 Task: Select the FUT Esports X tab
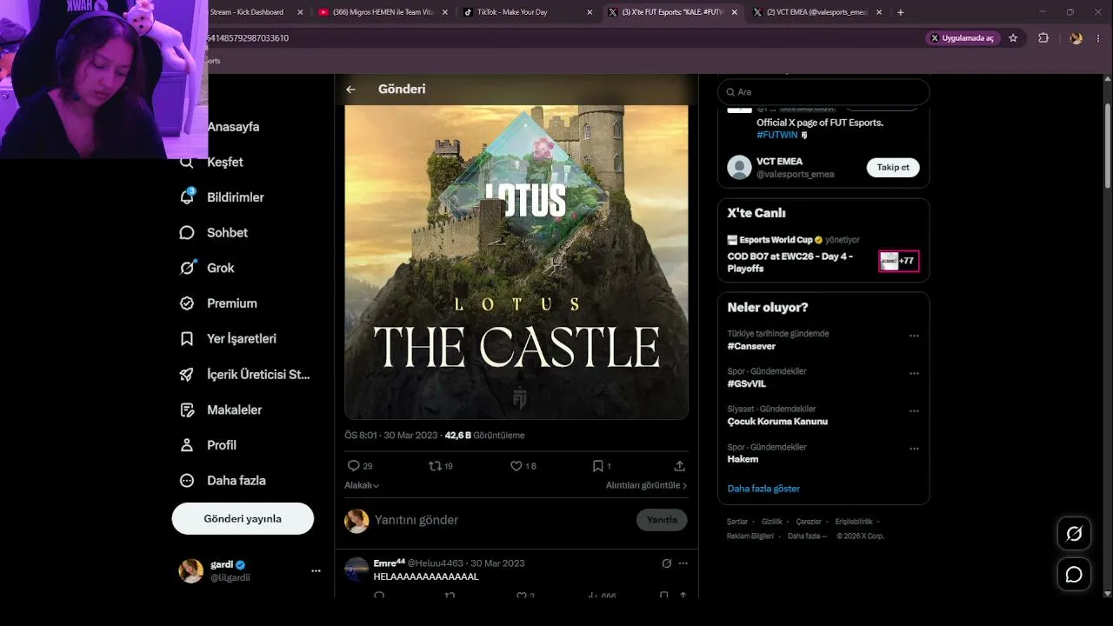pyautogui.click(x=673, y=12)
